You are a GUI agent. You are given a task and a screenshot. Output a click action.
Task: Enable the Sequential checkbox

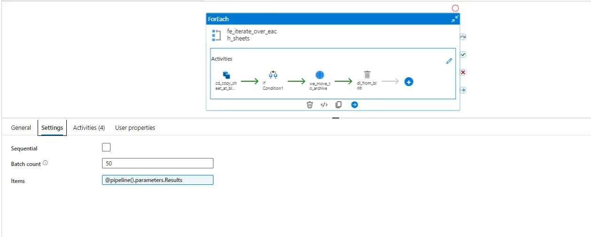tap(106, 147)
